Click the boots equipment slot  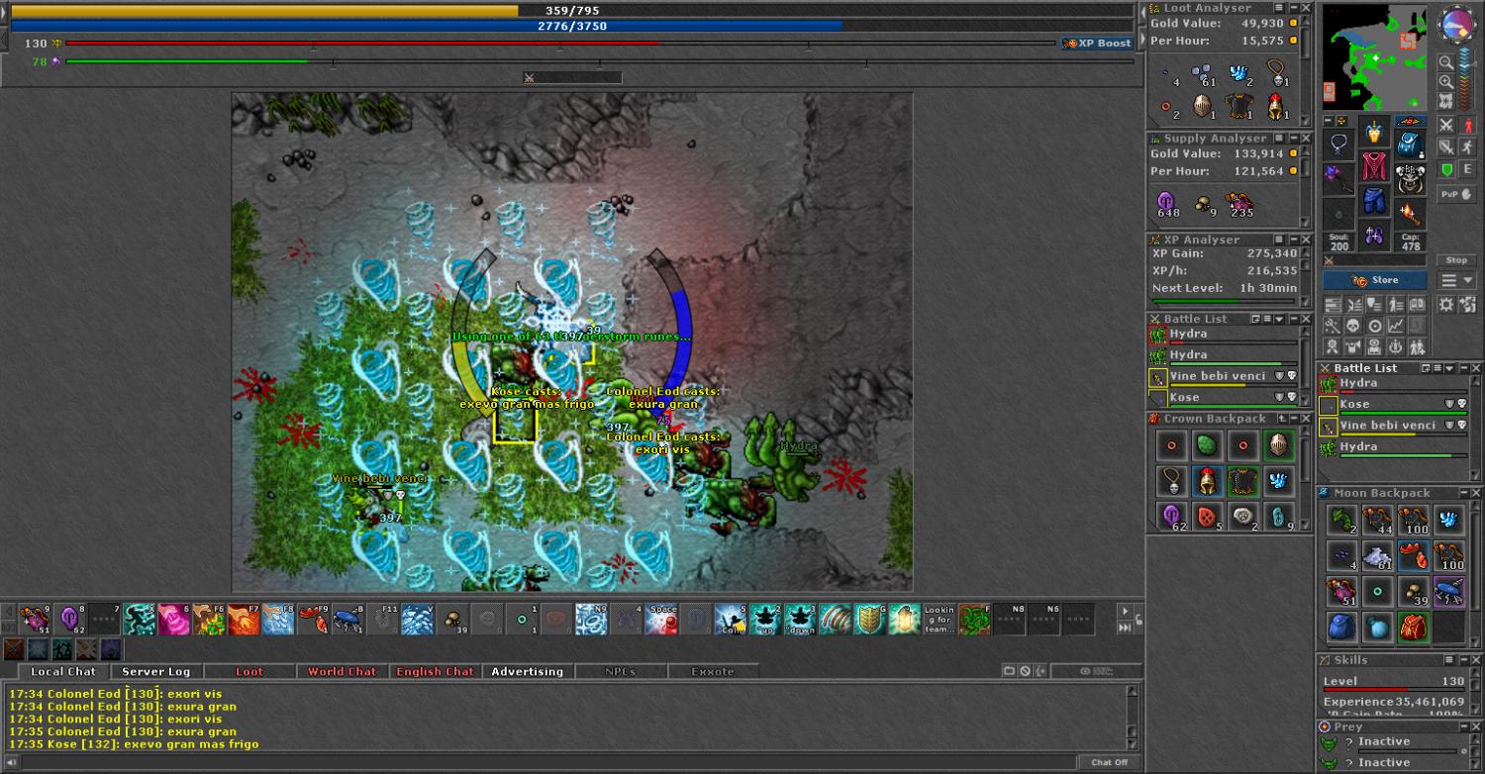[1374, 236]
